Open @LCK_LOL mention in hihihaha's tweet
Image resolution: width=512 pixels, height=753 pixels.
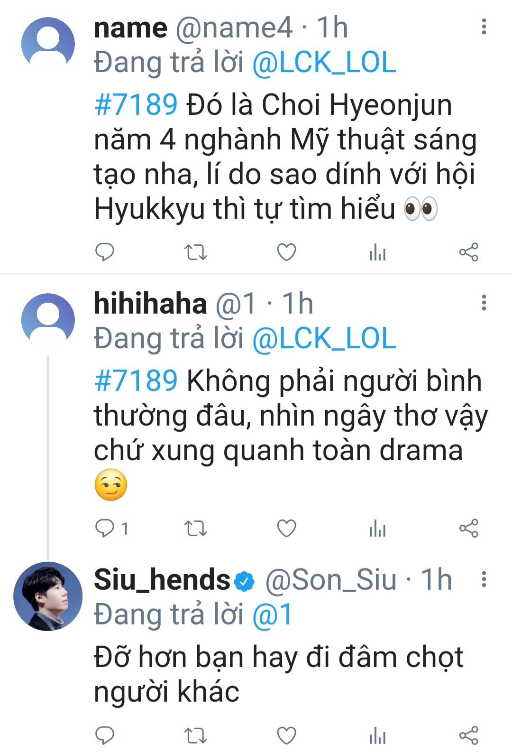324,339
